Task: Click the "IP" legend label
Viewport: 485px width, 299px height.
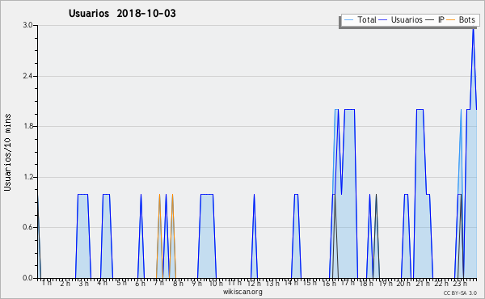Action: tap(441, 19)
